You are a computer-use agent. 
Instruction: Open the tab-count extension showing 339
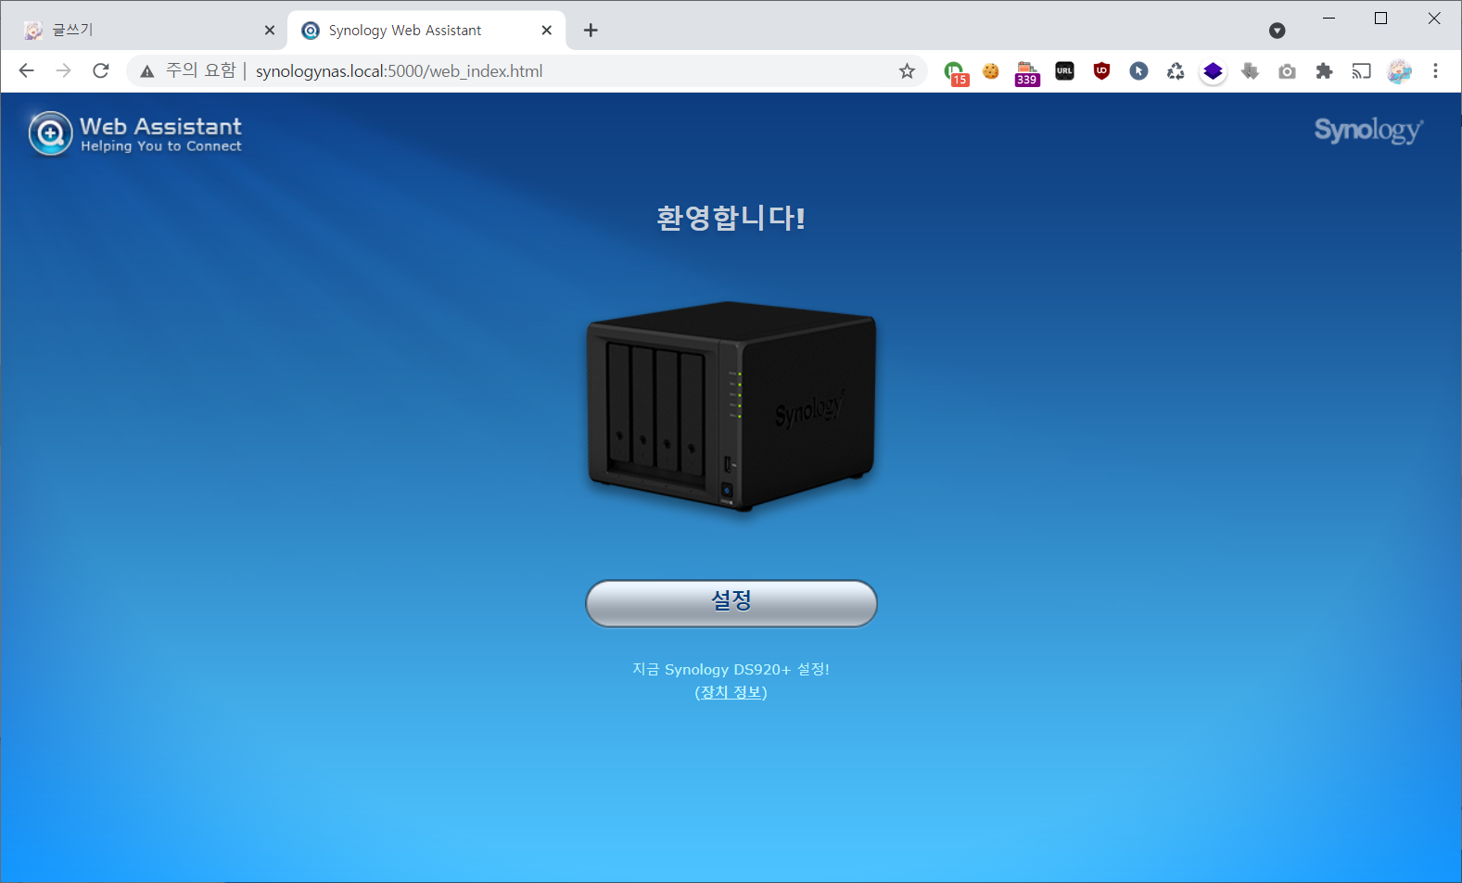coord(1027,73)
